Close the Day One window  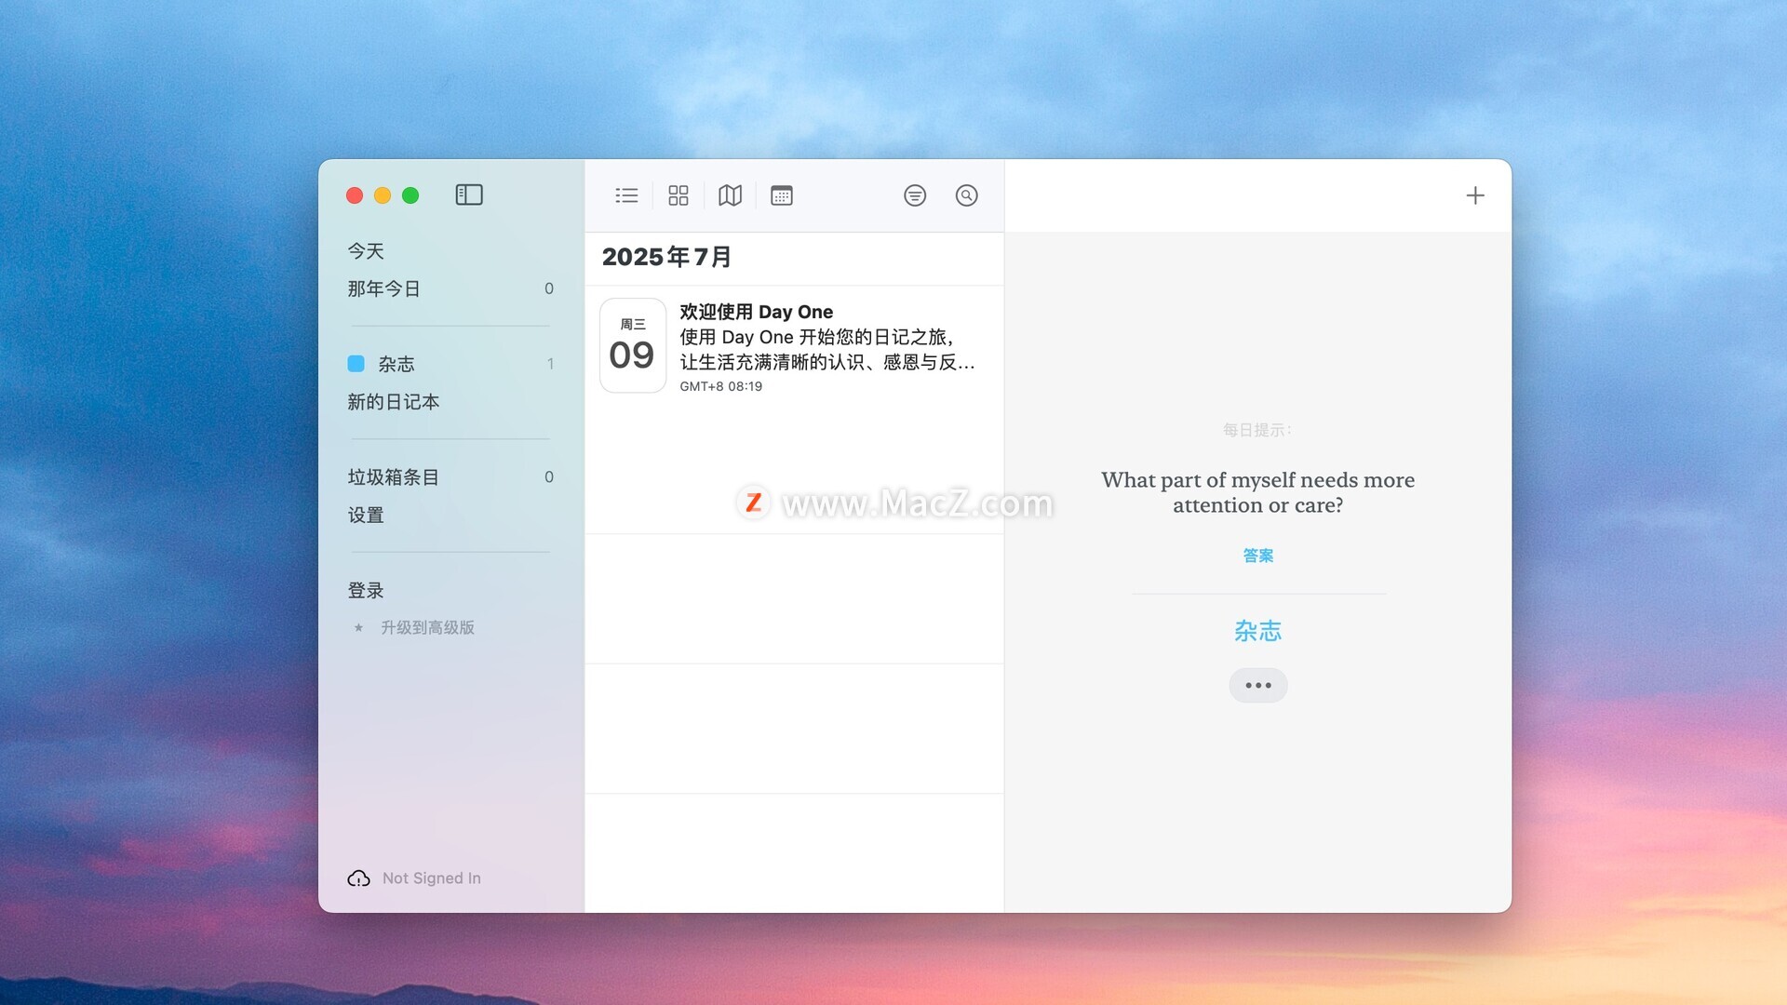(x=355, y=195)
